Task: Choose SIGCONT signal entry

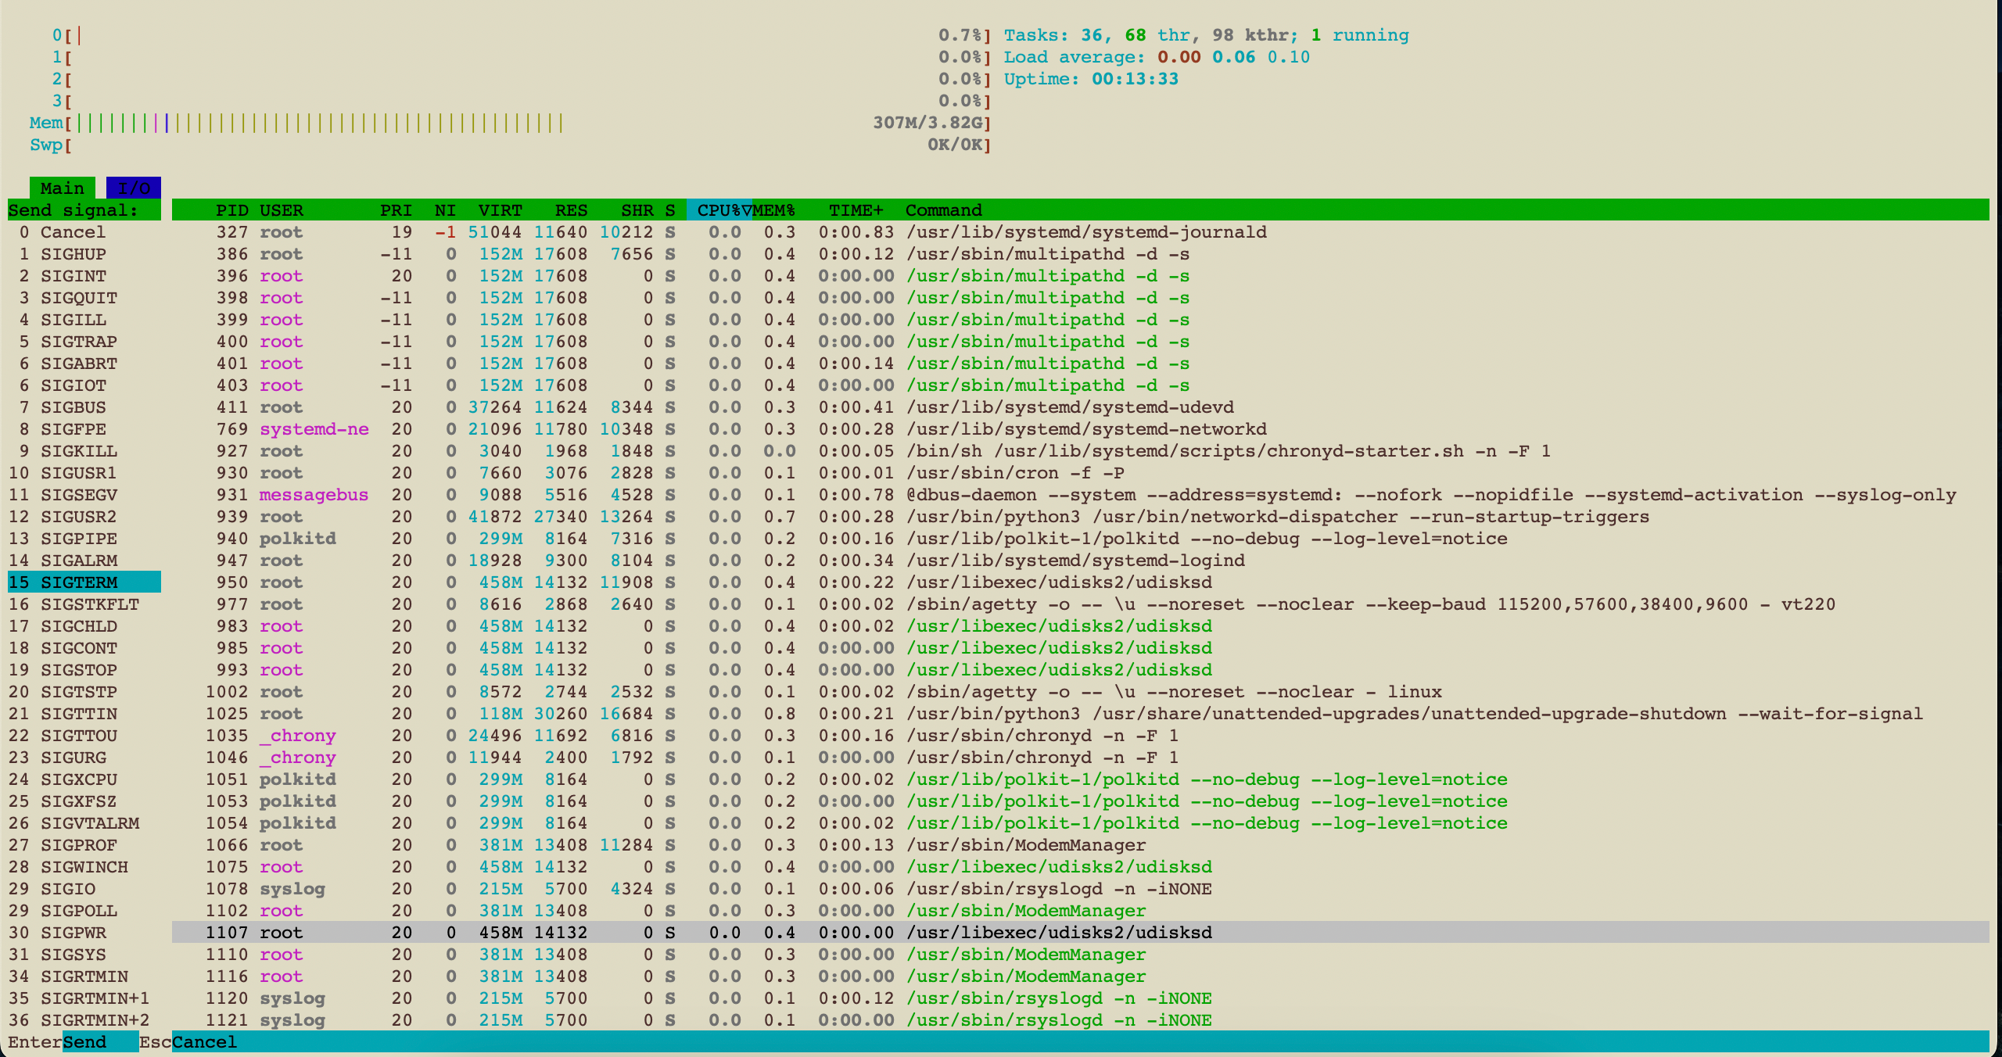Action: [84, 648]
